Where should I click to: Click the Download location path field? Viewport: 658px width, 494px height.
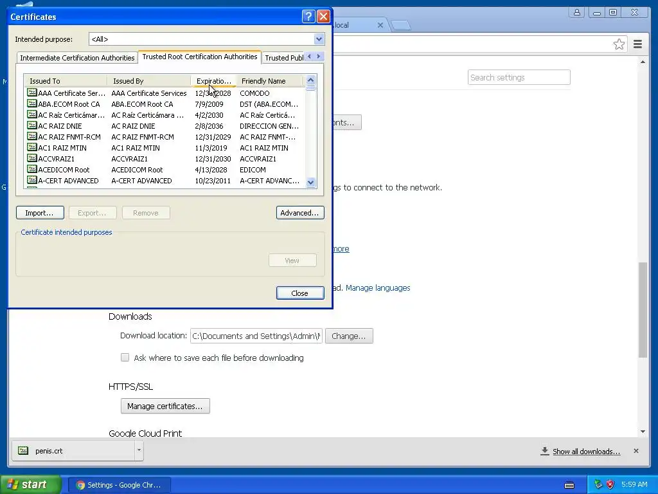(256, 336)
